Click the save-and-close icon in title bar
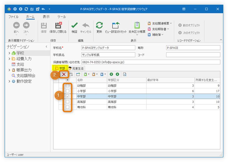This screenshot has height=162, width=228. tap(38, 9)
